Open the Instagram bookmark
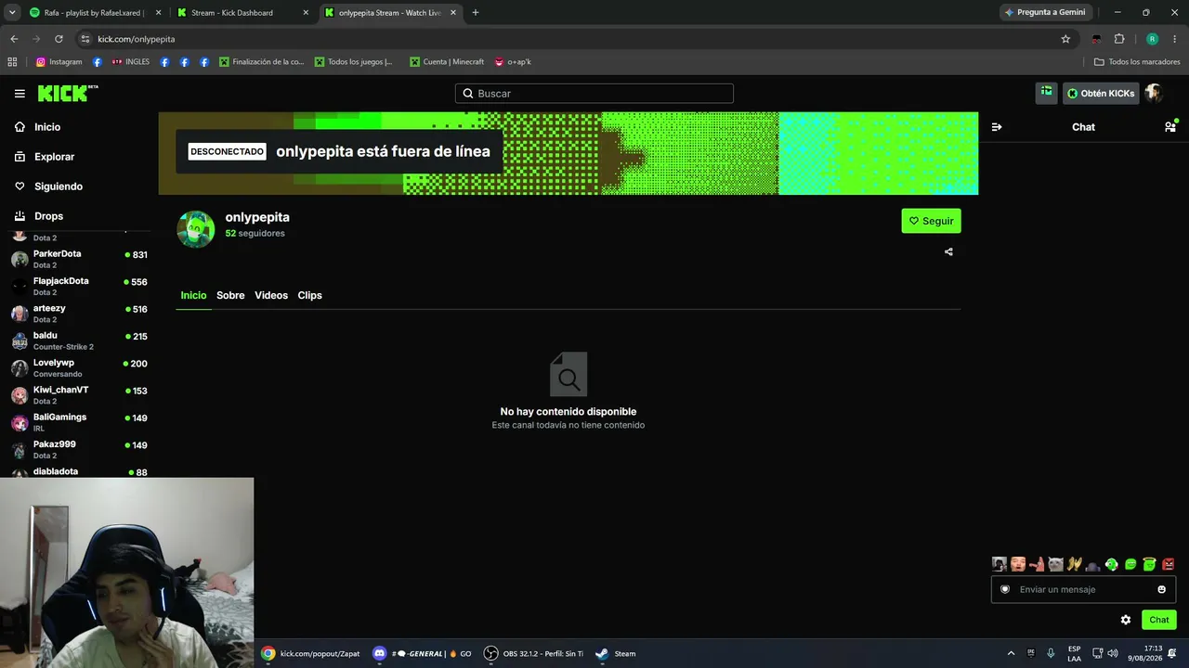 tap(59, 62)
